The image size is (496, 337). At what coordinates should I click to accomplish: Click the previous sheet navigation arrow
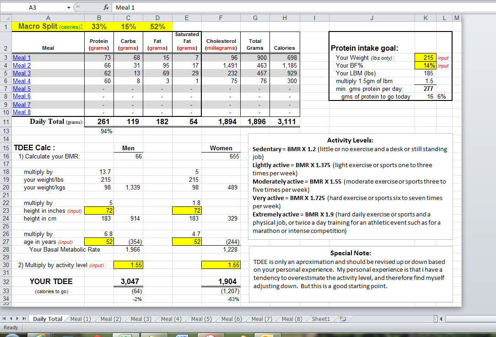pyautogui.click(x=12, y=319)
